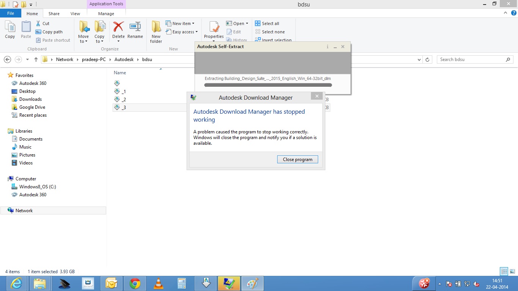Click the Outlook taskbar icon

111,283
